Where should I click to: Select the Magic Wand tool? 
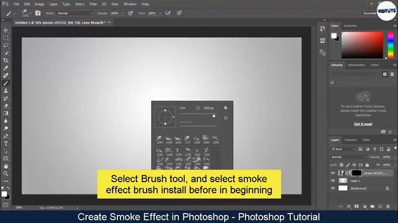tap(6, 53)
